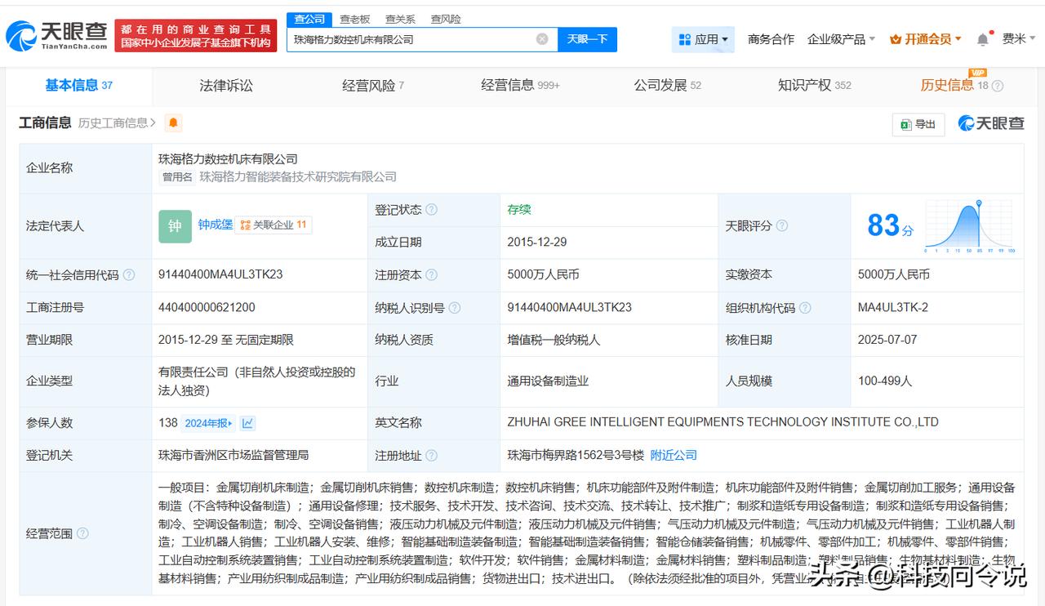Image resolution: width=1045 pixels, height=606 pixels.
Task: Select the 基本信息 tab
Action: click(x=78, y=86)
